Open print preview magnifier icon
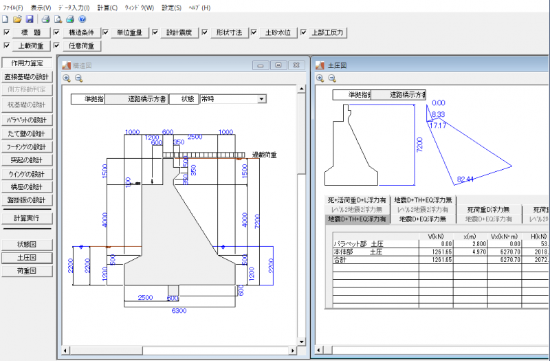This screenshot has height=361, width=550. [58, 19]
